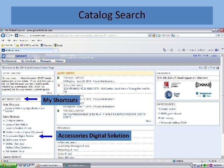
Task: Open the Tools dropdown in command bar
Action: 210,50
